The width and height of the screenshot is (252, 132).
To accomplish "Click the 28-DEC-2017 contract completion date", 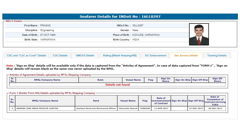I will click(x=215, y=109).
